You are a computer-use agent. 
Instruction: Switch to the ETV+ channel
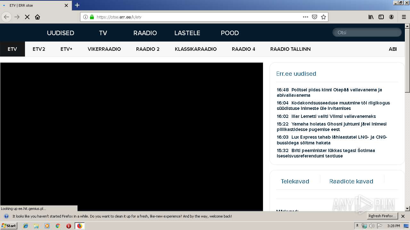pos(66,49)
